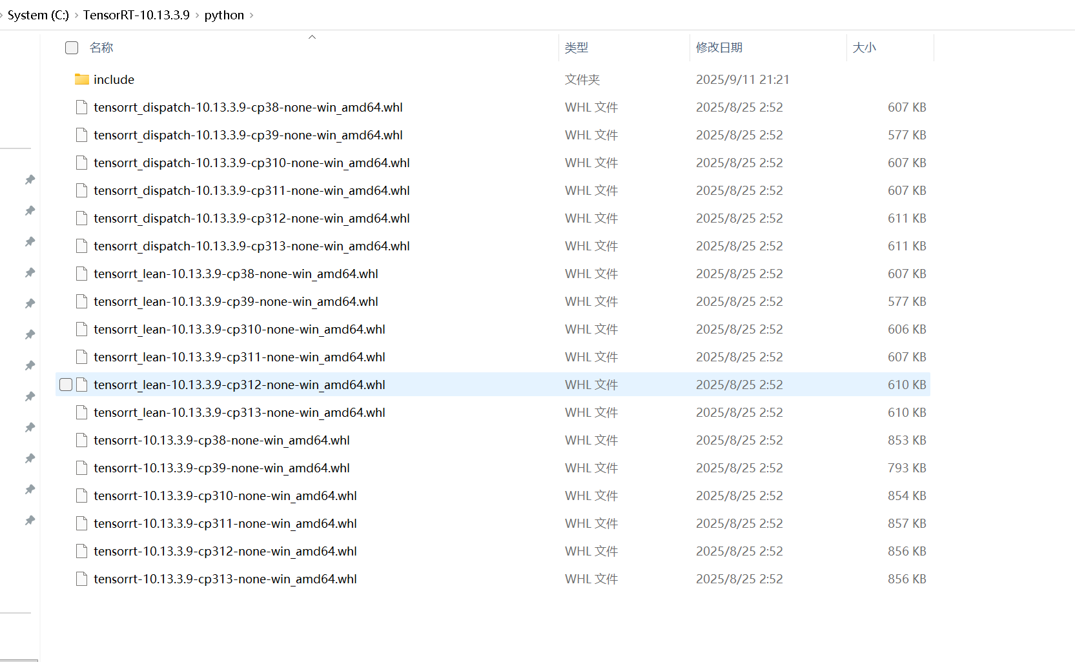Click file icon of tensorrt_lean cp38 wheel

[81, 274]
